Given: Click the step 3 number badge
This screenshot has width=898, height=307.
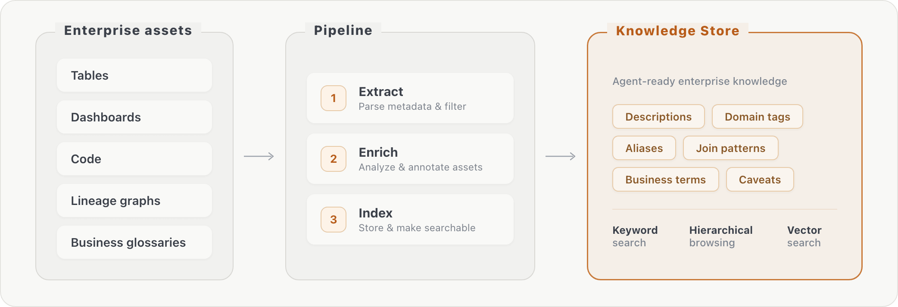Looking at the screenshot, I should click(334, 220).
